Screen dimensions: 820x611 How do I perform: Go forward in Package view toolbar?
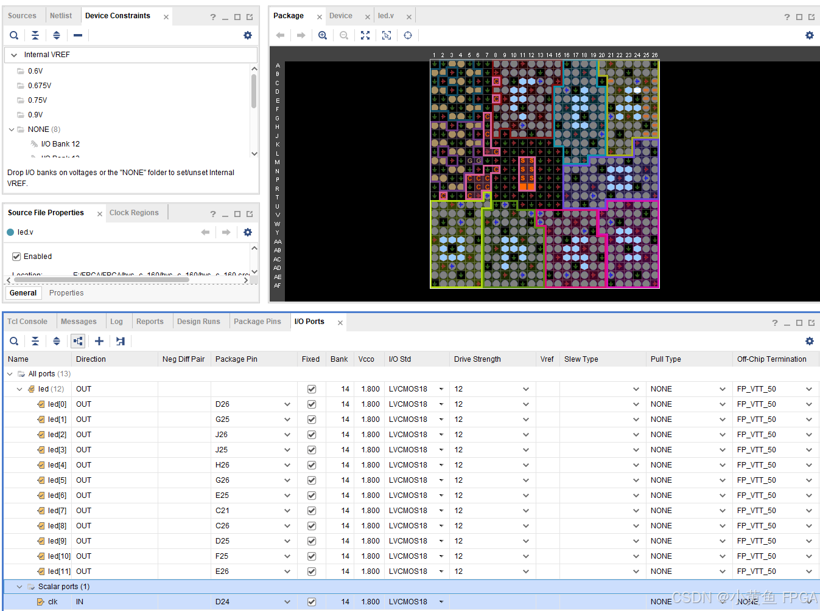point(301,35)
